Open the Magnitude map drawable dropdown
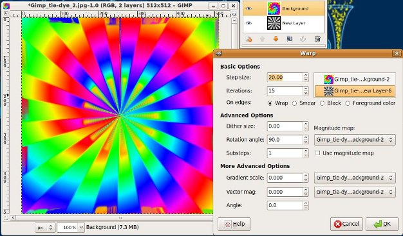This screenshot has height=236, width=403. (355, 140)
